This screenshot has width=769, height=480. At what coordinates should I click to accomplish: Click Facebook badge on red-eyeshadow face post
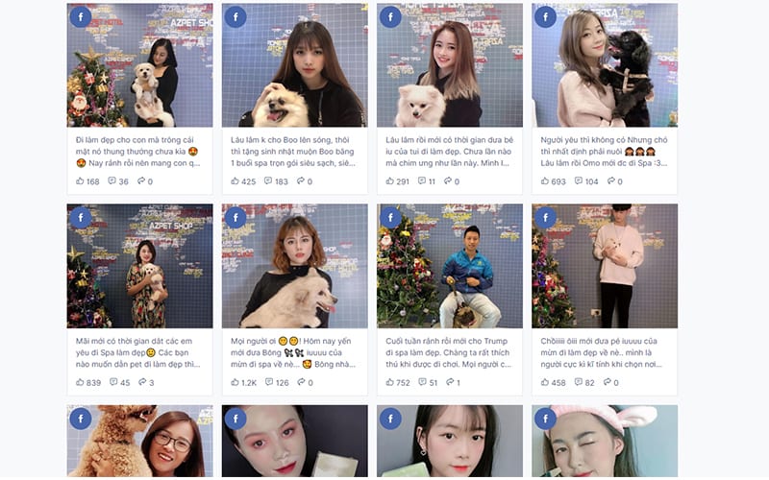(236, 419)
